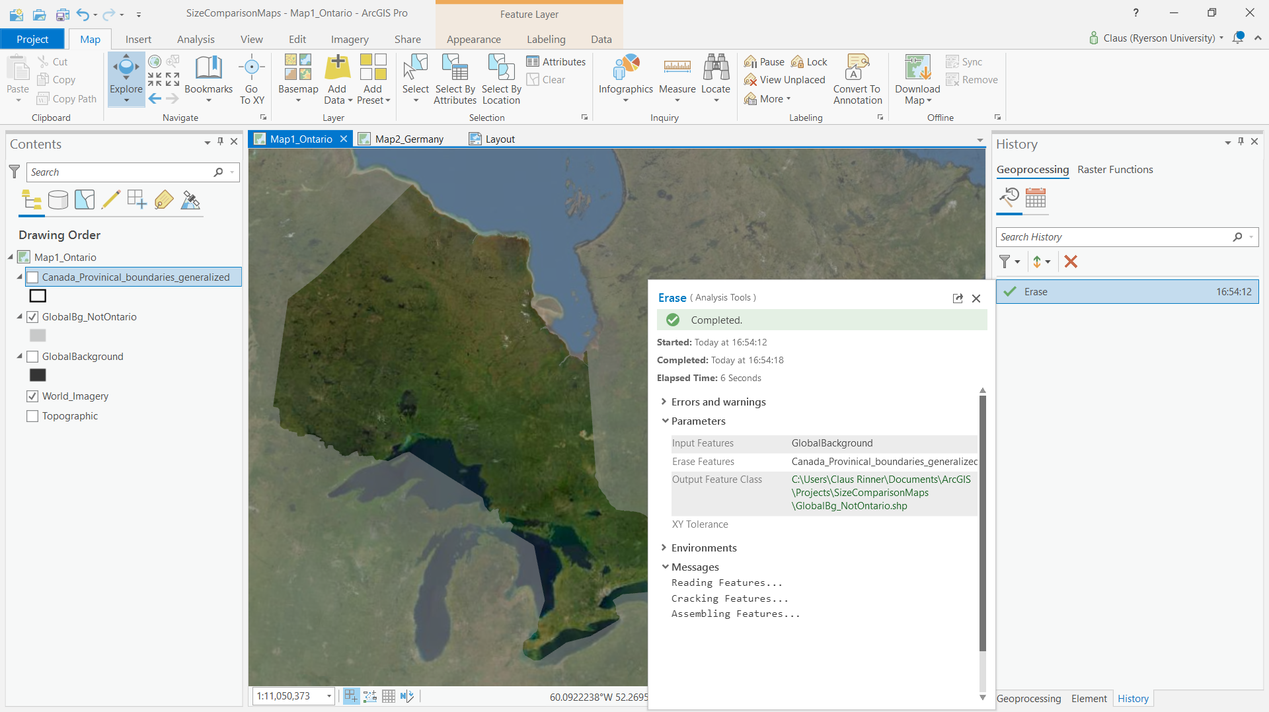Image resolution: width=1269 pixels, height=712 pixels.
Task: Show the Canada_Provinical_boundaries_generalized layer
Action: tap(32, 277)
